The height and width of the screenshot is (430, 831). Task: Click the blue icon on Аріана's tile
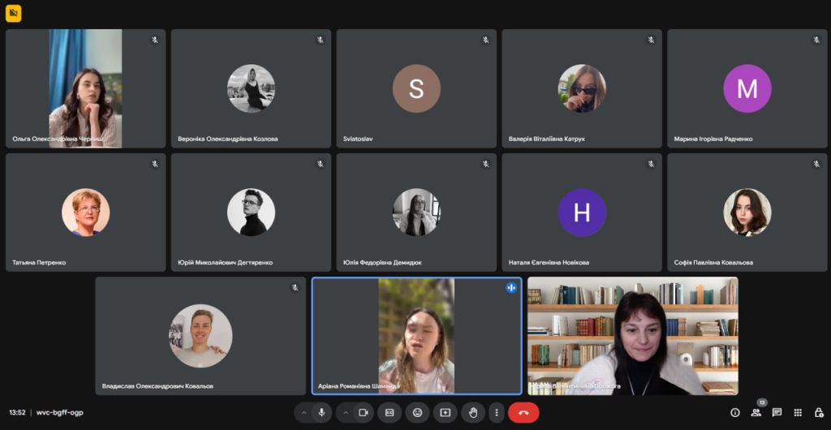tap(511, 287)
